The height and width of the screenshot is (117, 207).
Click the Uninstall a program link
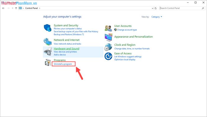click(x=63, y=64)
